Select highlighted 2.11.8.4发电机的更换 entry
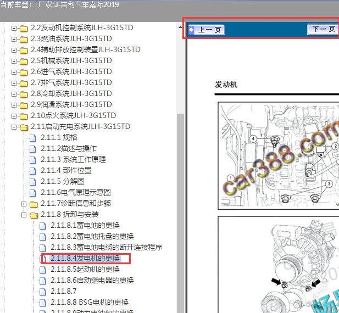This screenshot has height=313, width=339. (85, 258)
